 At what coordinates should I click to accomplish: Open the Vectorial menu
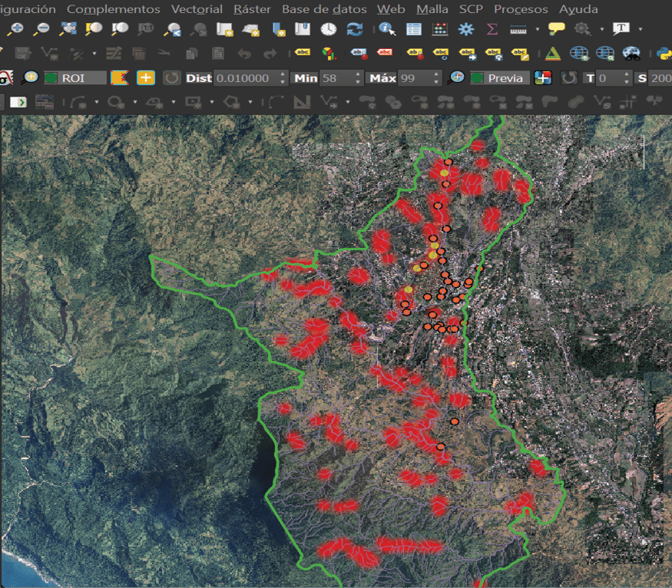pos(197,9)
